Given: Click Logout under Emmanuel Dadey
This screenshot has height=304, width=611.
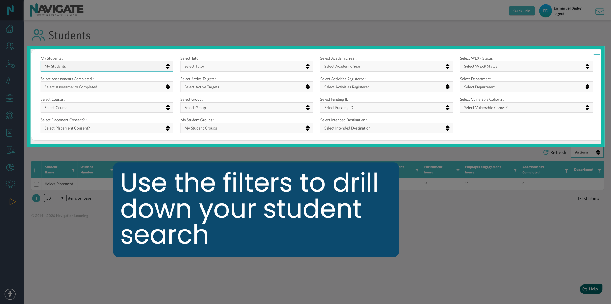Looking at the screenshot, I should [x=558, y=14].
